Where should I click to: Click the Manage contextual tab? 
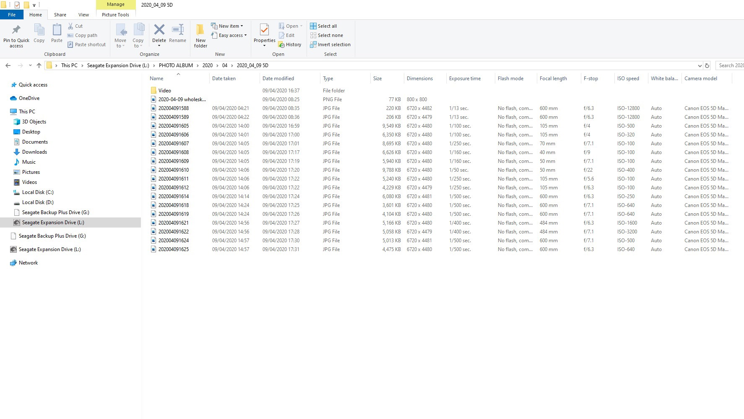tap(116, 5)
